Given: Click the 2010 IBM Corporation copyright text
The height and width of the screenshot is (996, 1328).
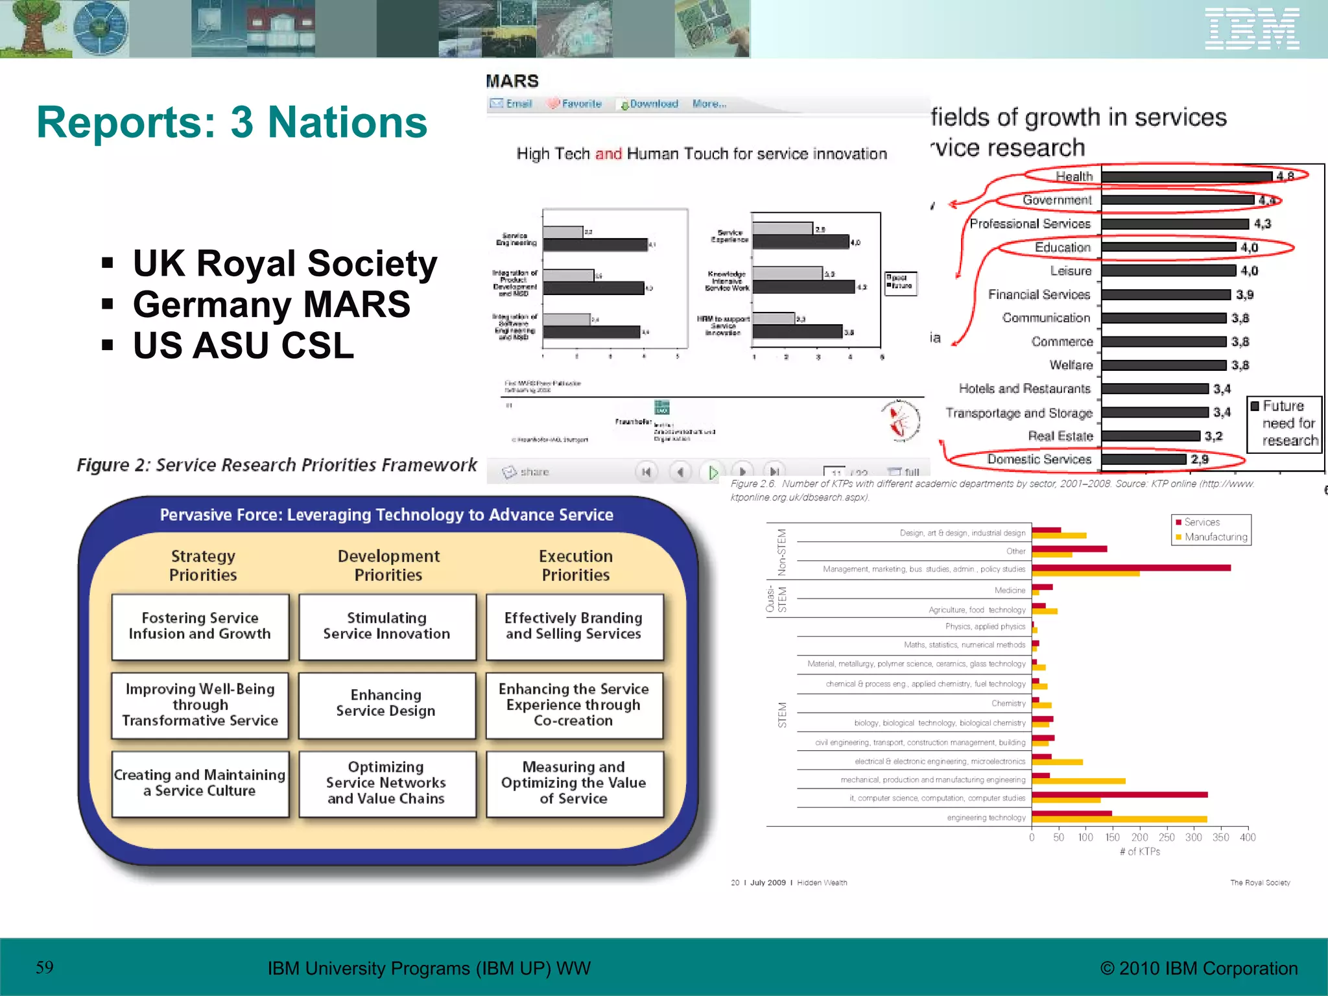Looking at the screenshot, I should pos(1199,968).
